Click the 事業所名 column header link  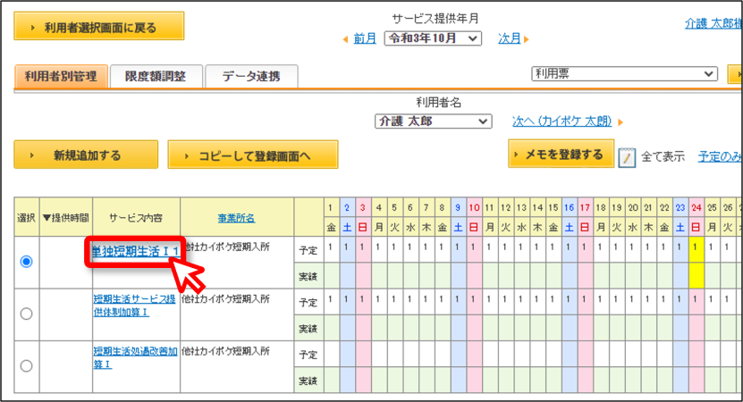(236, 218)
